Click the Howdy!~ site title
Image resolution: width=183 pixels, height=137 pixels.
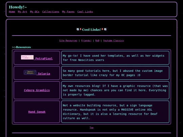click(18, 7)
